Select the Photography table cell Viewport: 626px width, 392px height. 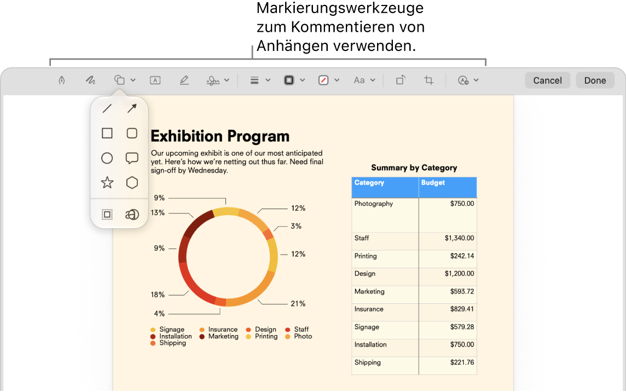tap(385, 215)
